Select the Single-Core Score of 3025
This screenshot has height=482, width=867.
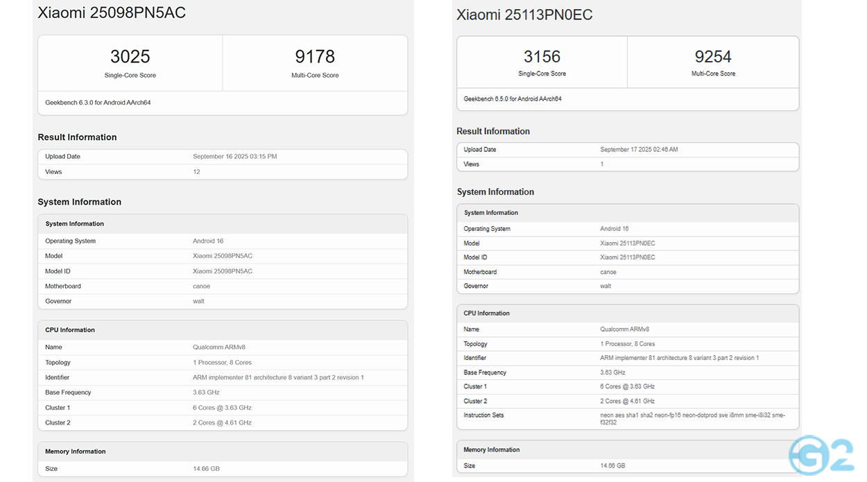(130, 56)
